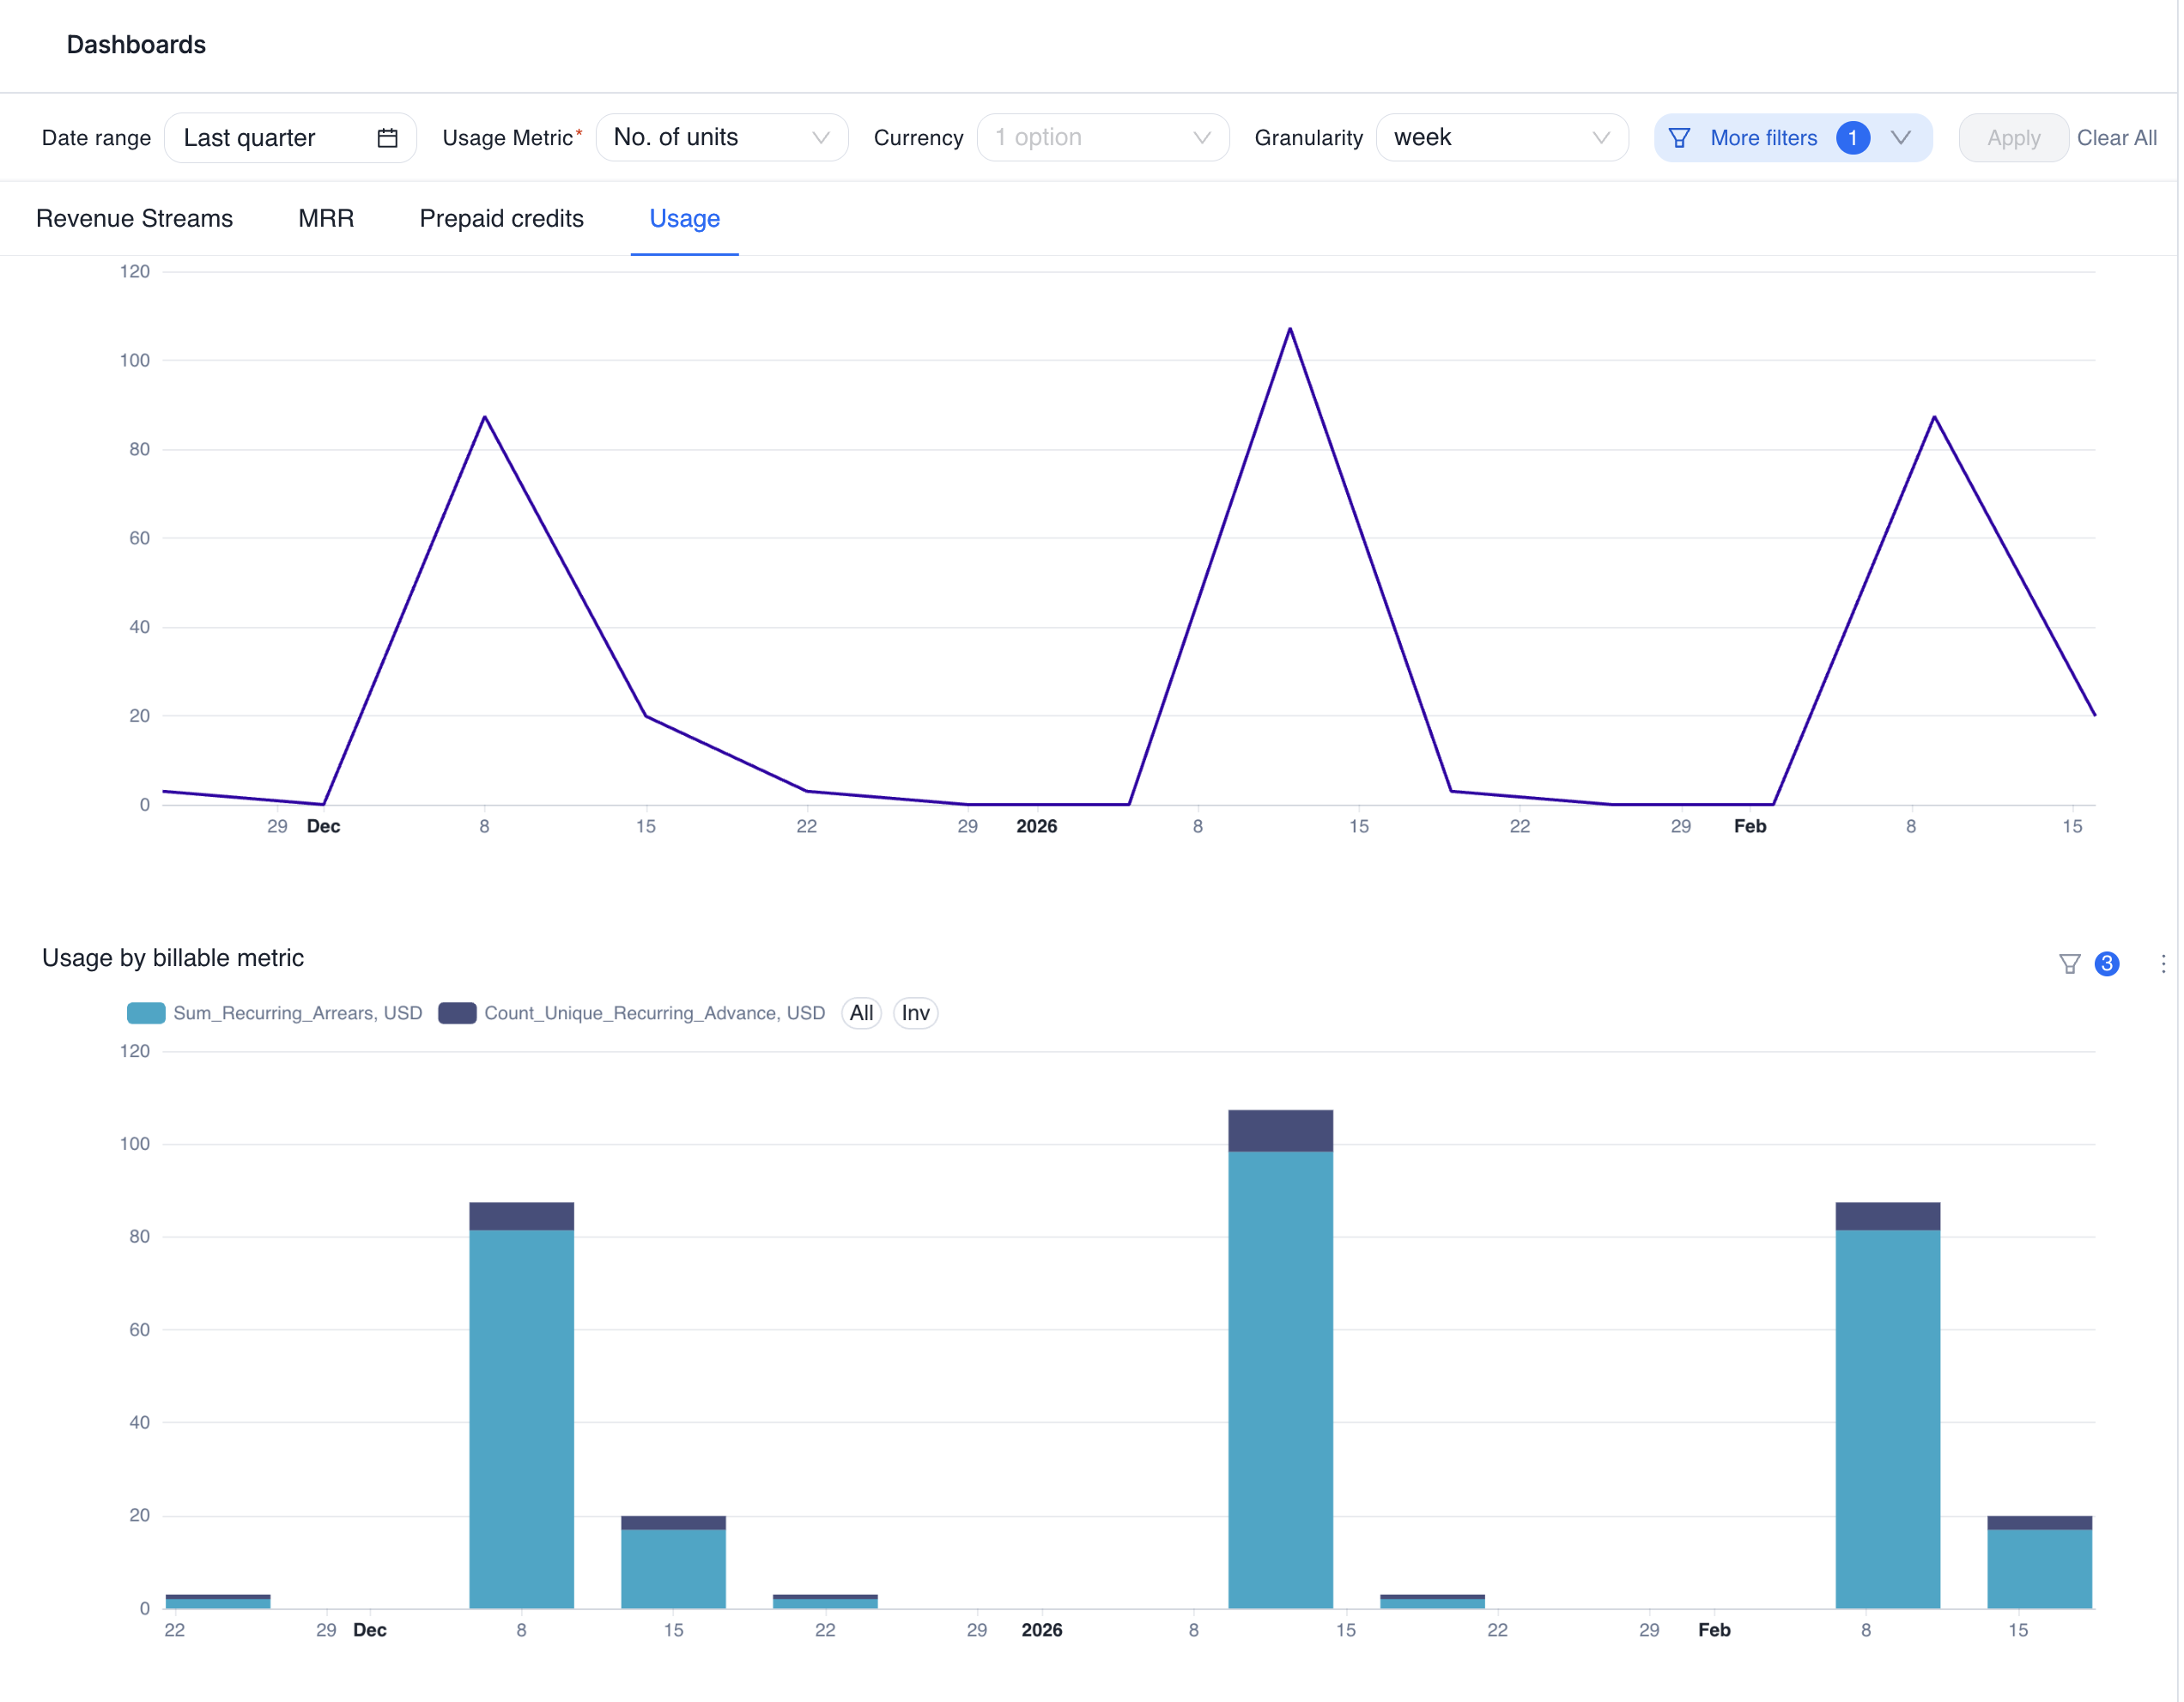Click the calendar icon in Date range
The width and height of the screenshot is (2184, 1702).
tap(387, 138)
